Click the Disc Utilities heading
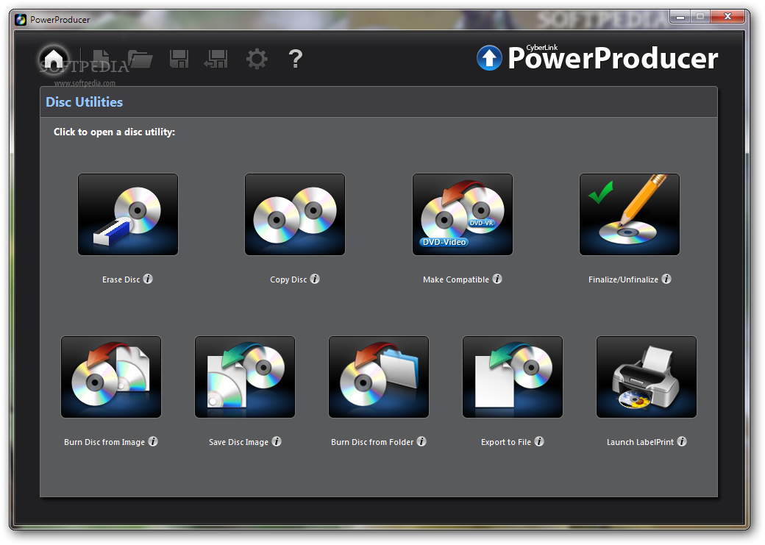Image resolution: width=765 pixels, height=545 pixels. [x=85, y=102]
